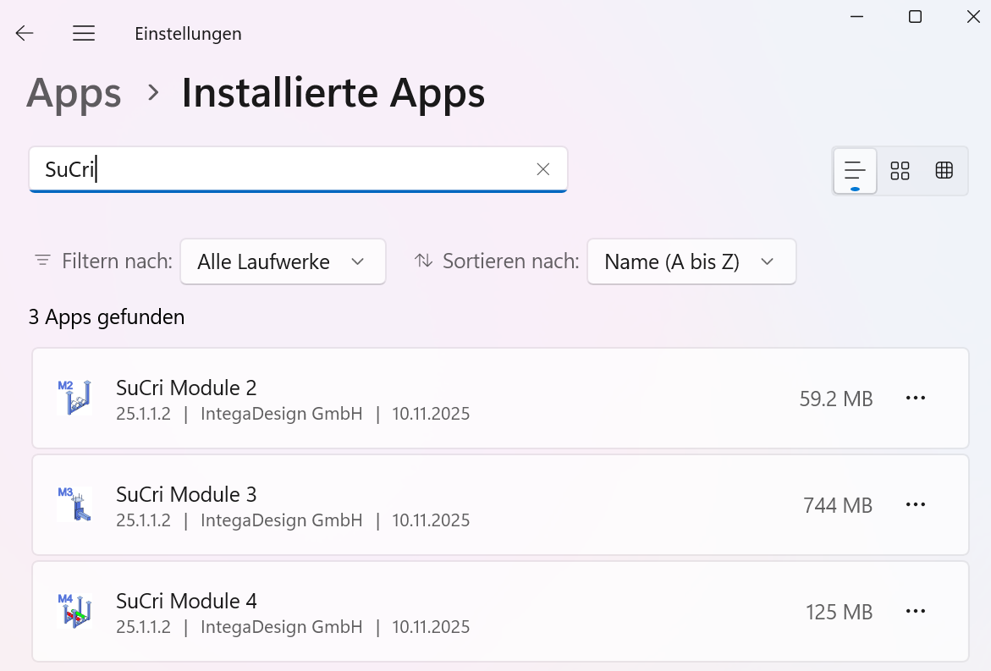
Task: Switch to grid view layout
Action: 900,171
